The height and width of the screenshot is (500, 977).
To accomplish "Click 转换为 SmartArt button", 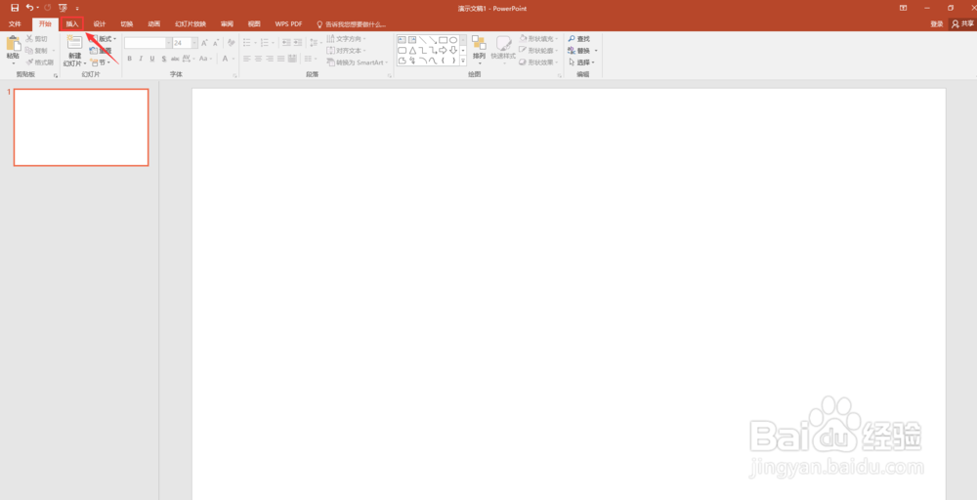I will click(358, 62).
